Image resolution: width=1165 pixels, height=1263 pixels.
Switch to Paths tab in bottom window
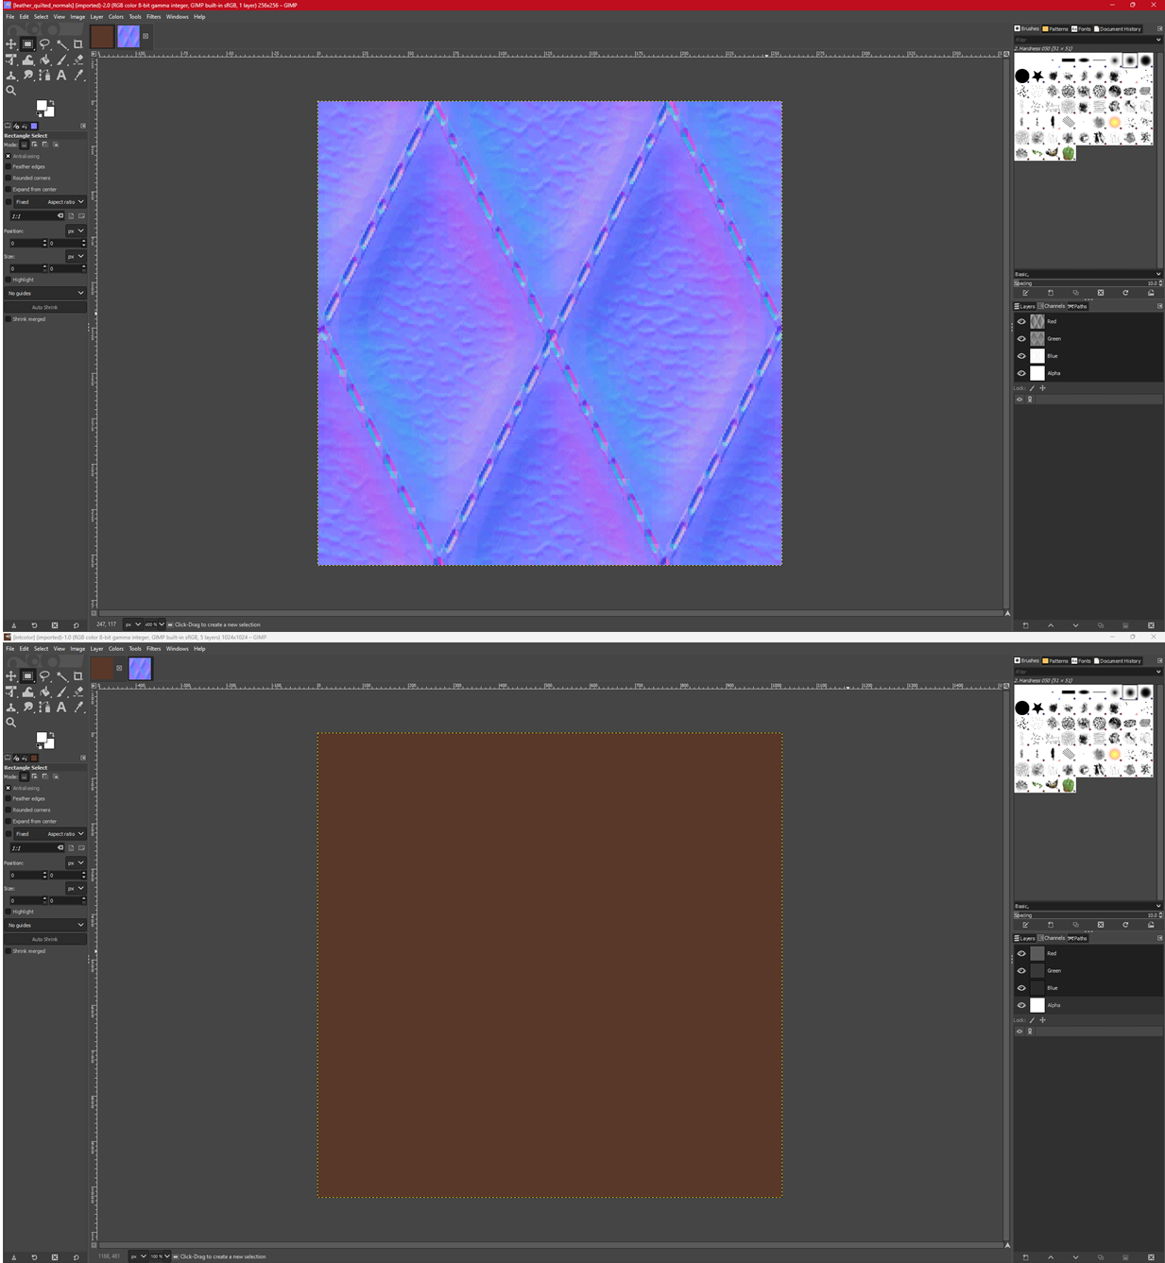point(1078,938)
